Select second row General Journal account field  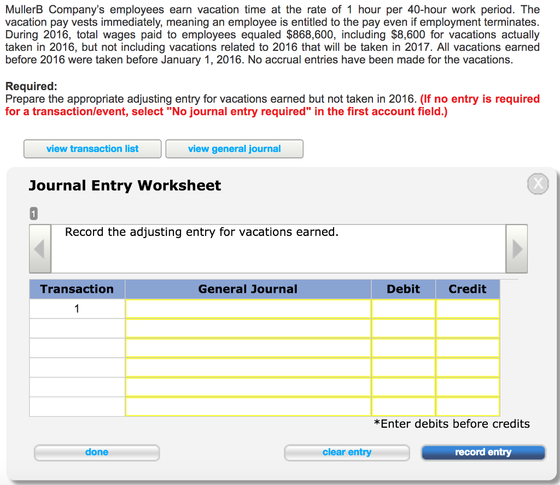[248, 328]
